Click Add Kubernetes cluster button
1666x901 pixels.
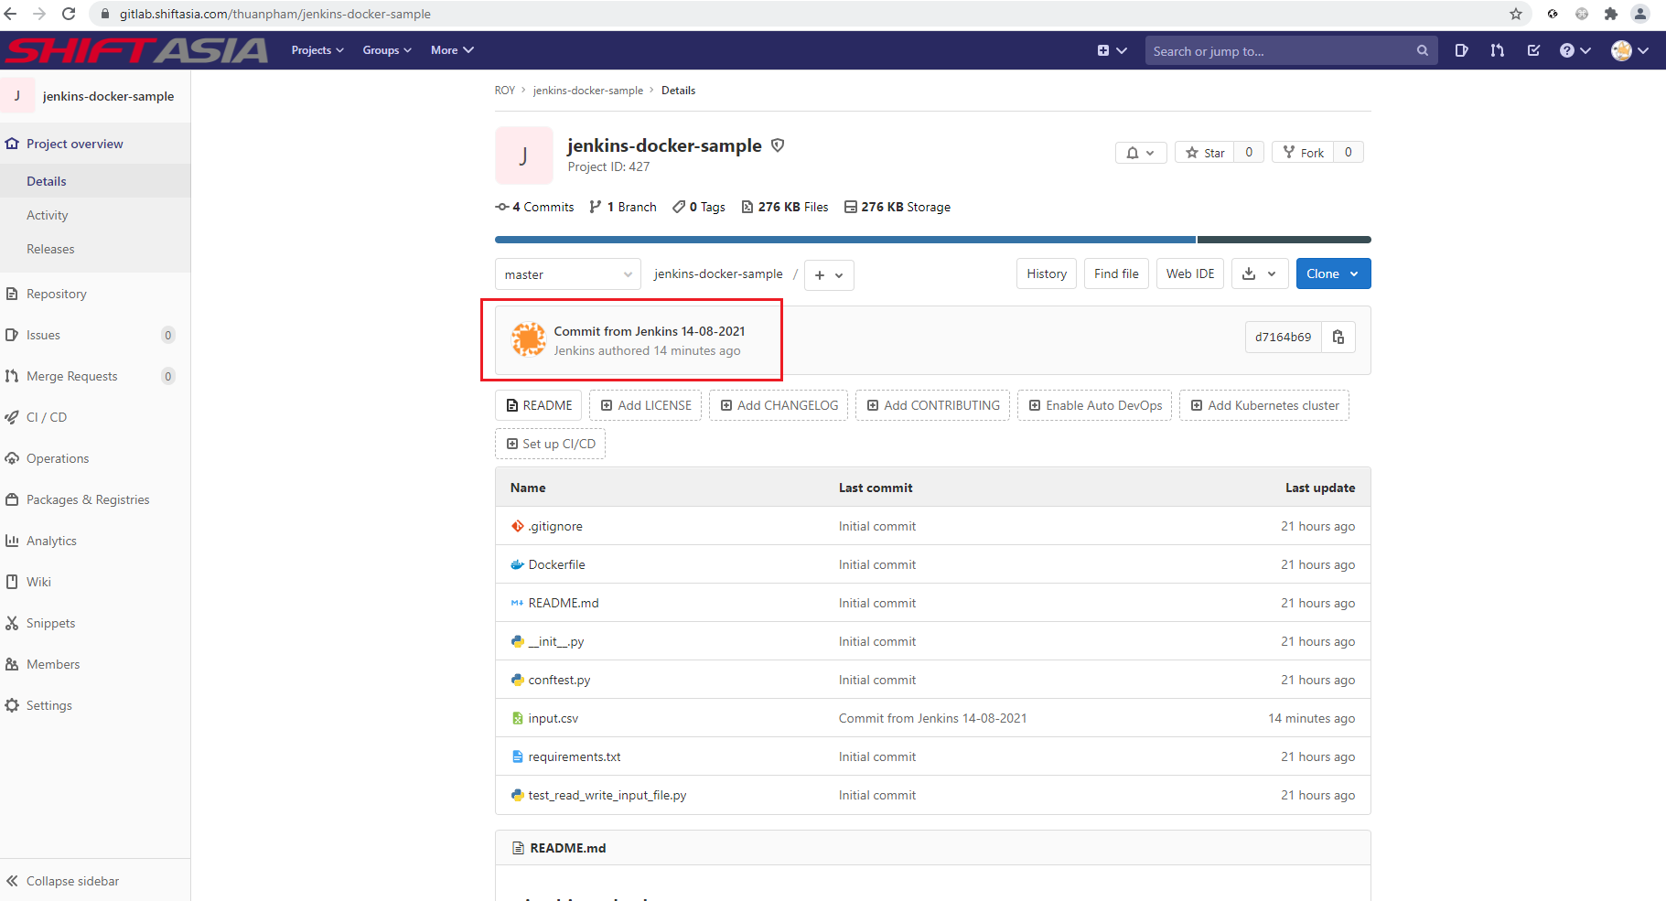click(x=1263, y=405)
